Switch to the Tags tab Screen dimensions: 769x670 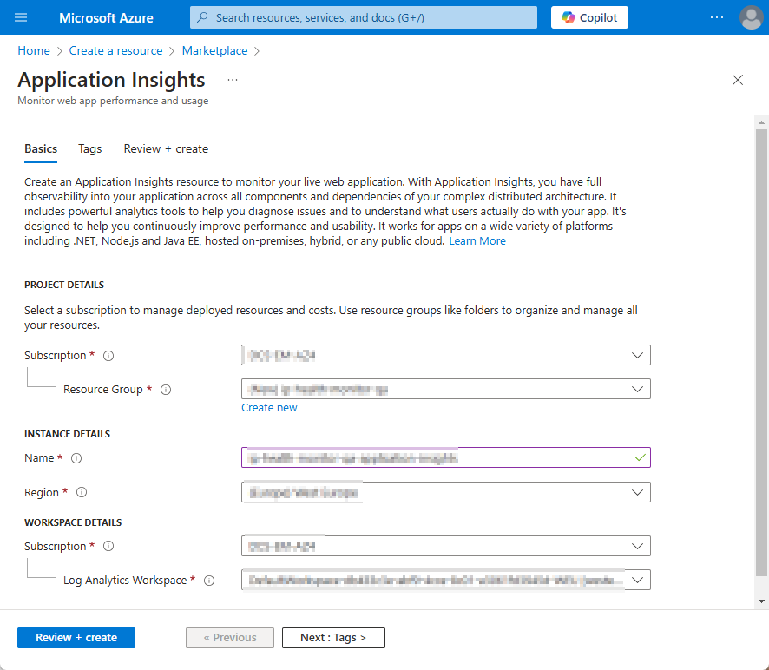pyautogui.click(x=89, y=148)
